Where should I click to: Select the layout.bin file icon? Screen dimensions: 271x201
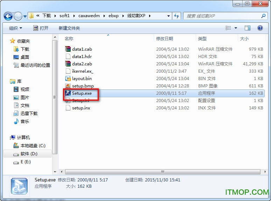[68, 79]
